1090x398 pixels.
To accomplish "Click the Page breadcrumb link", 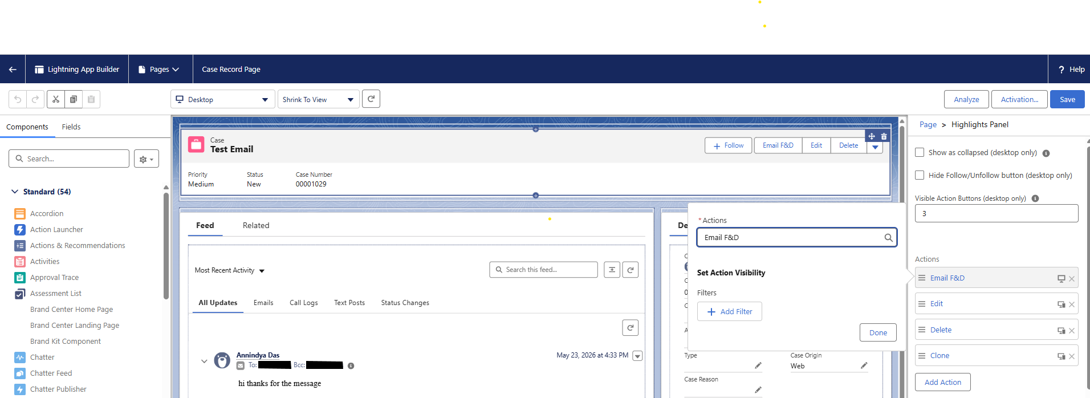I will pyautogui.click(x=928, y=124).
